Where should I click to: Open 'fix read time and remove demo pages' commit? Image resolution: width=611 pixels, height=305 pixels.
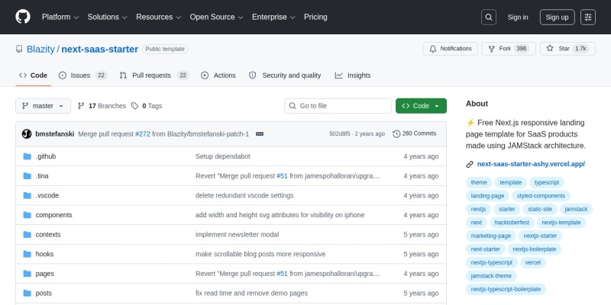[251, 293]
